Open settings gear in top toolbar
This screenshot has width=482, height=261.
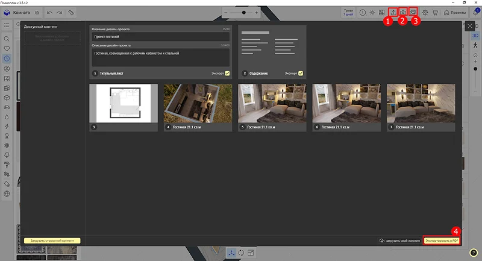tap(425, 13)
